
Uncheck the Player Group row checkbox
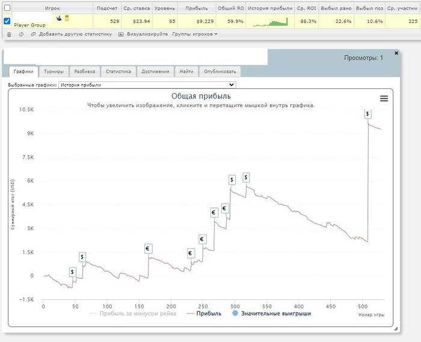pos(7,21)
